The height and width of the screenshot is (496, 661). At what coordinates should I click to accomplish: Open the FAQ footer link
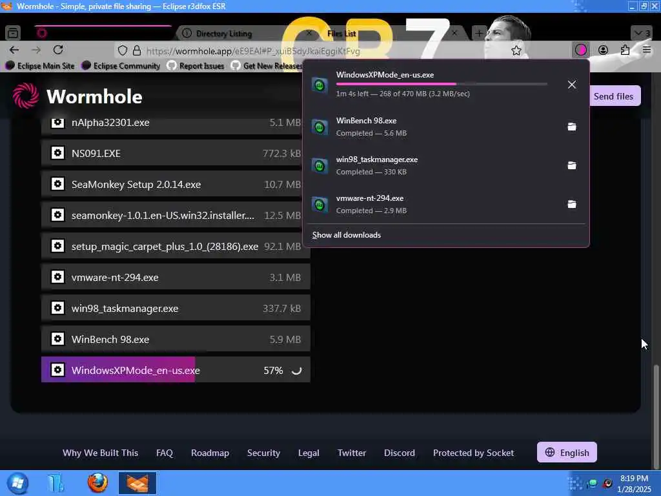(165, 453)
